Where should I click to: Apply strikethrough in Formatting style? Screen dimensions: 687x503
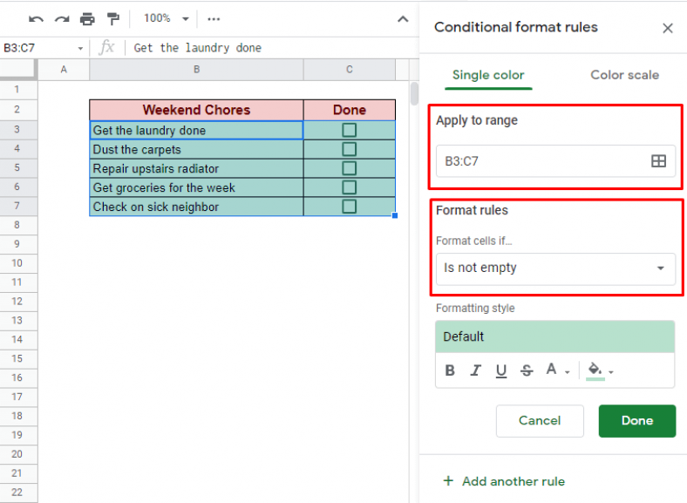(x=527, y=370)
